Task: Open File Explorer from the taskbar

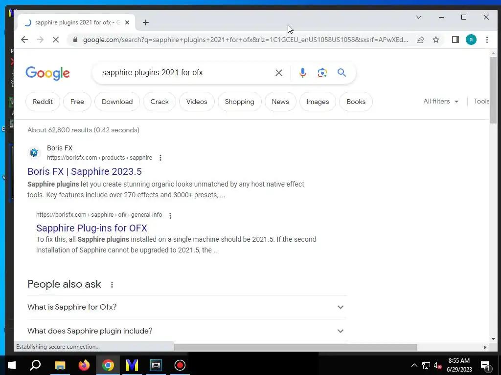Action: (x=60, y=365)
